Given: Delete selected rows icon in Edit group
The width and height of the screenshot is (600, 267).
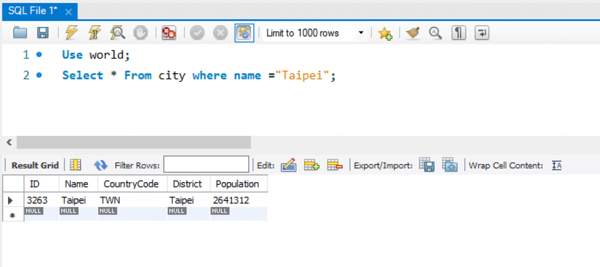Looking at the screenshot, I should [335, 165].
